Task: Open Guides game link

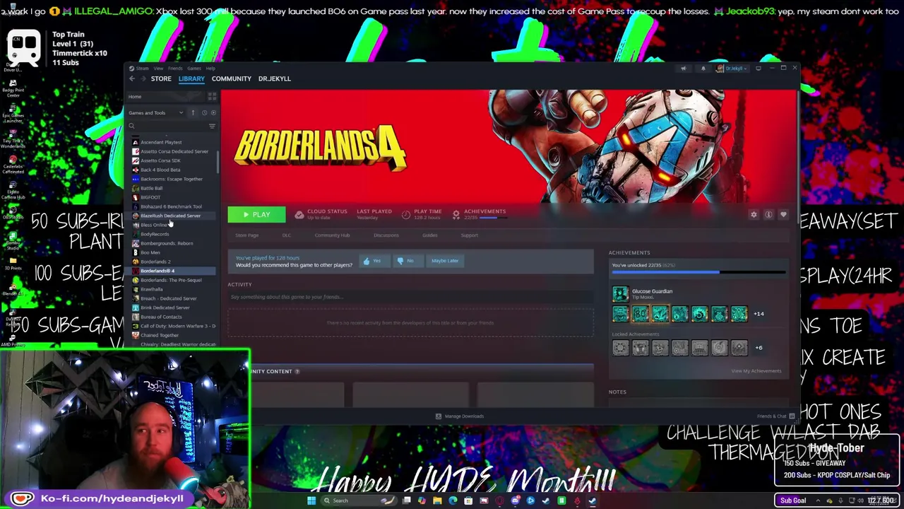Action: [429, 235]
